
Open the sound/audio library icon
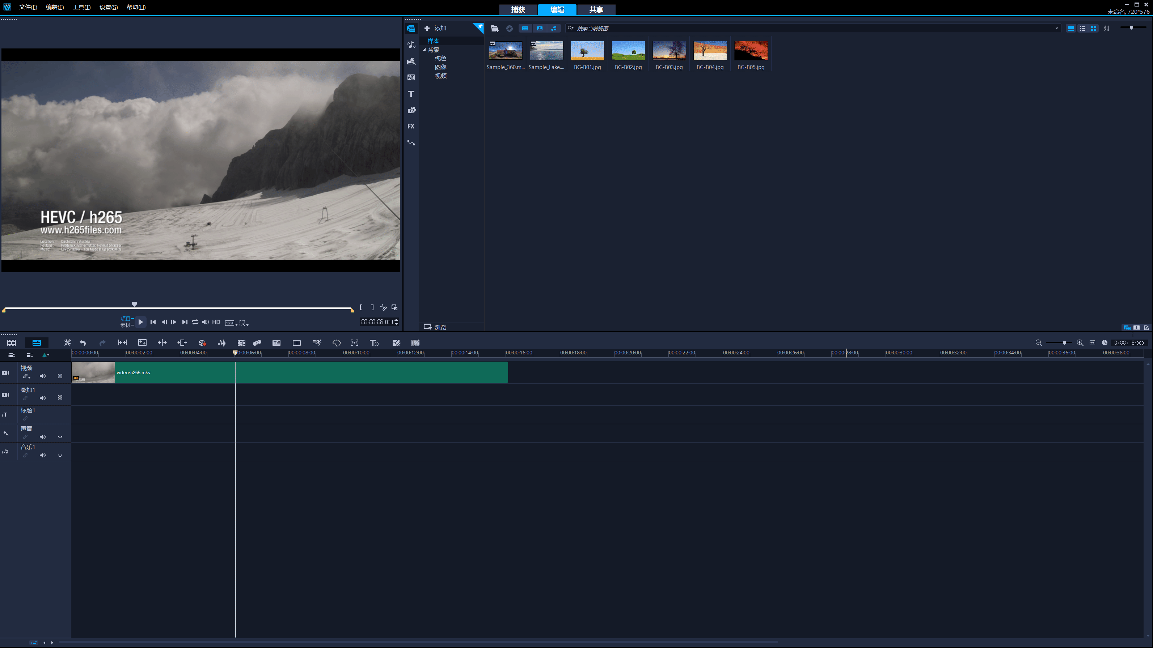coord(411,45)
